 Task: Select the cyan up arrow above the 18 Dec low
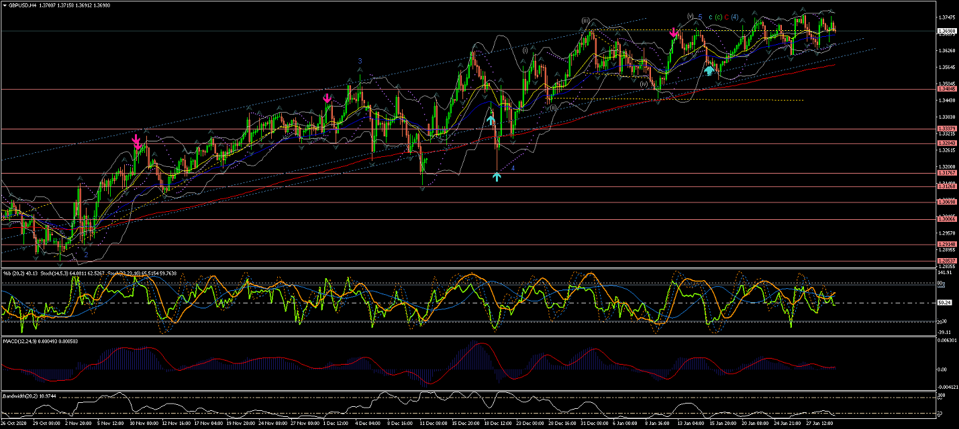tap(491, 120)
